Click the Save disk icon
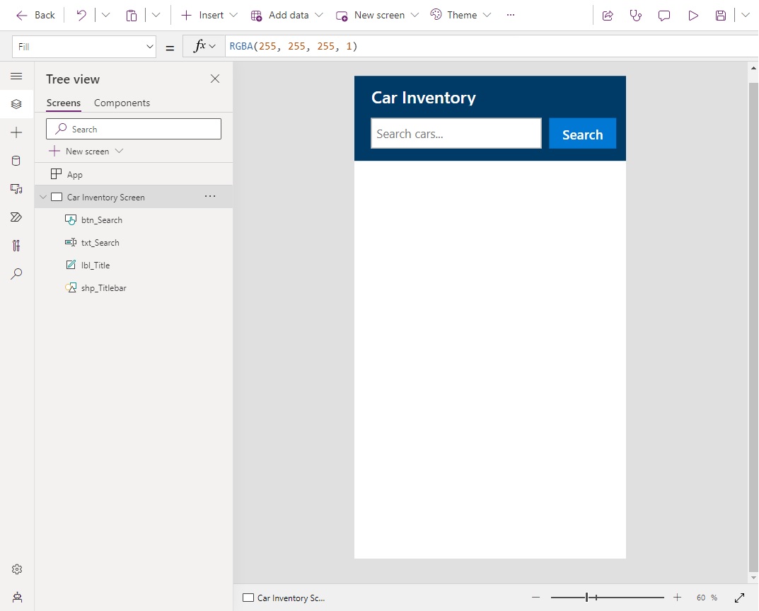This screenshot has width=759, height=611. [721, 16]
